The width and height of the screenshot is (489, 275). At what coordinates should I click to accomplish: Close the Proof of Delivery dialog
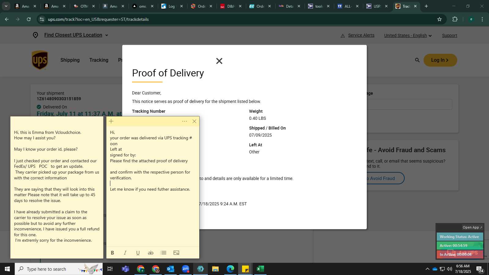coord(219,61)
